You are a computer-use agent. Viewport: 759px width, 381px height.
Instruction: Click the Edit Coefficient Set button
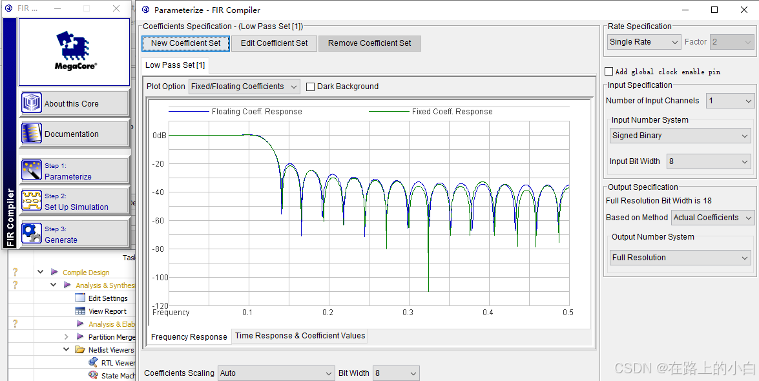274,43
